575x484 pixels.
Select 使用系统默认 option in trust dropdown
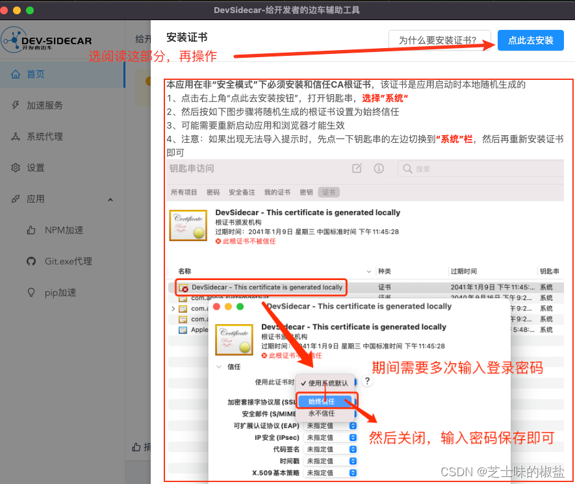point(325,383)
